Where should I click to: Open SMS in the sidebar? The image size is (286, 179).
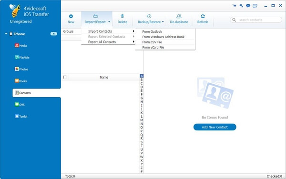[20, 105]
